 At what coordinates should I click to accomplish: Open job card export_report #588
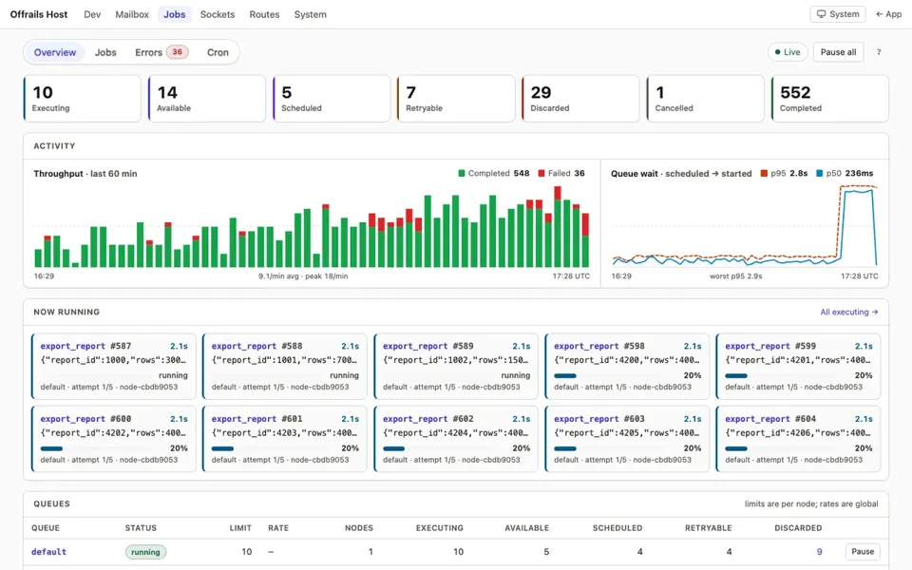coord(285,367)
